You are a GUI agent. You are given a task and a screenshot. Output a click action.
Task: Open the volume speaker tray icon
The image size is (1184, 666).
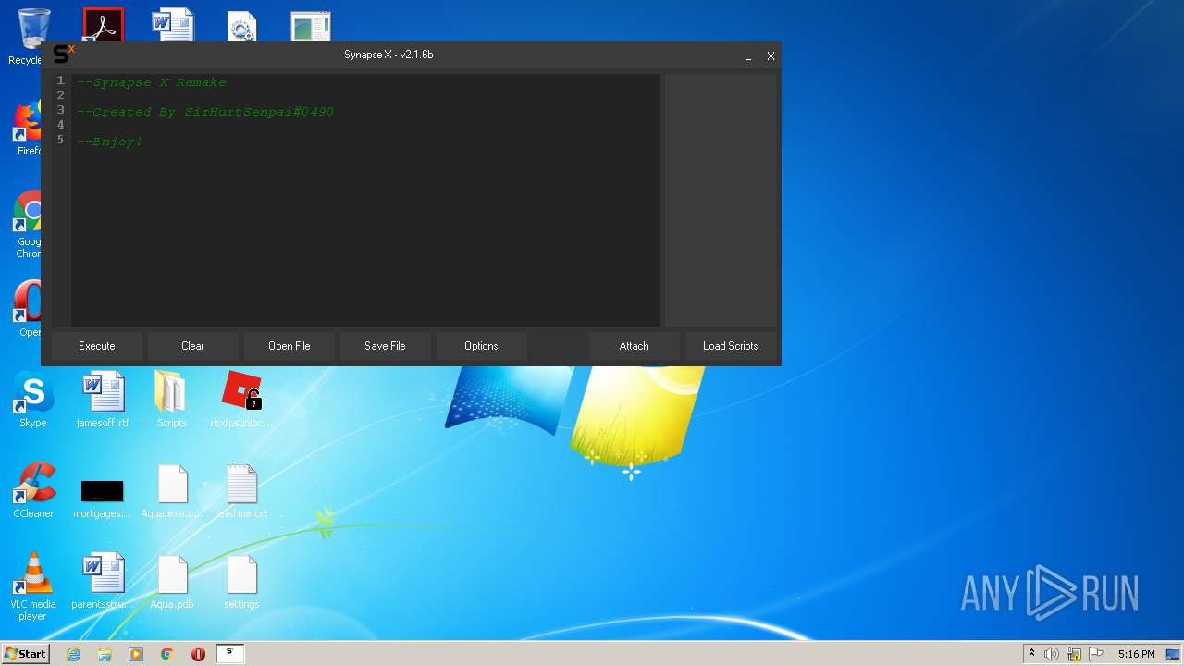(x=1052, y=654)
